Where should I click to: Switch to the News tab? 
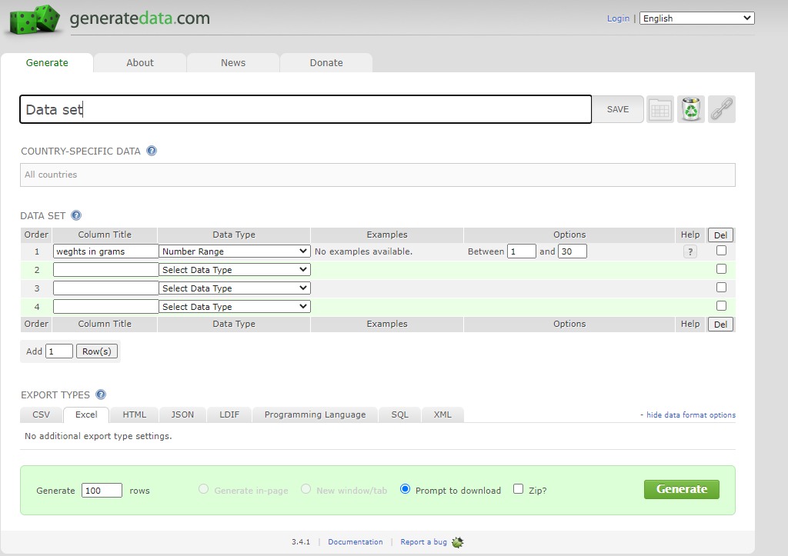click(x=233, y=63)
